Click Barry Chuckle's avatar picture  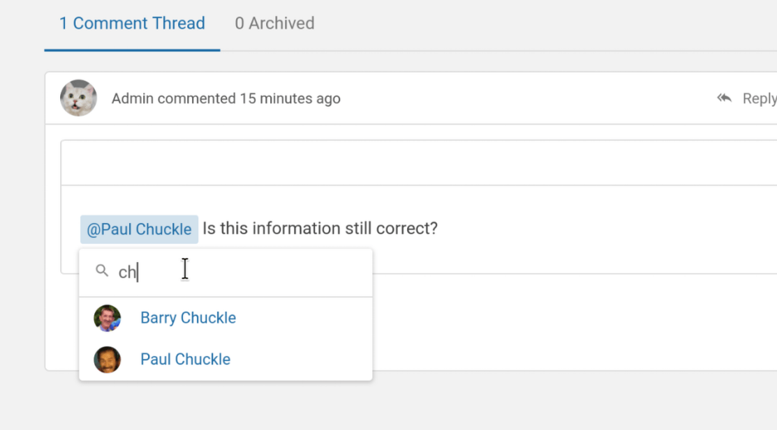point(107,318)
